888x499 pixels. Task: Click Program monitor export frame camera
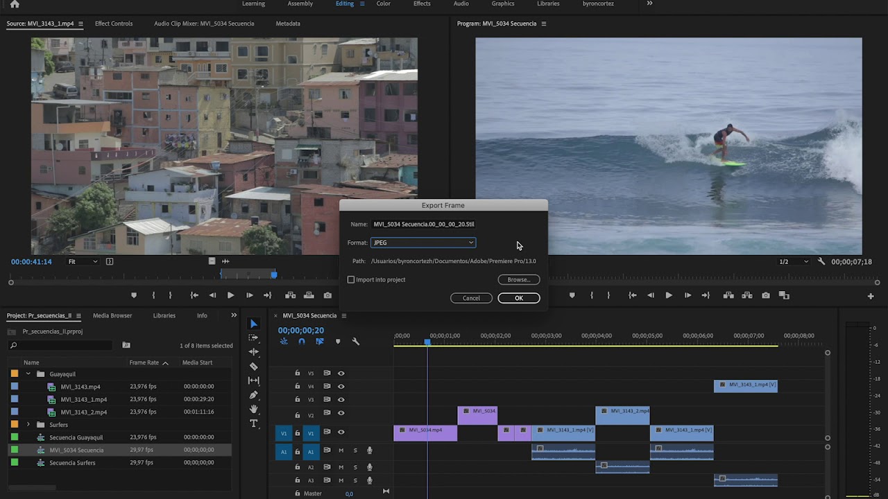766,295
